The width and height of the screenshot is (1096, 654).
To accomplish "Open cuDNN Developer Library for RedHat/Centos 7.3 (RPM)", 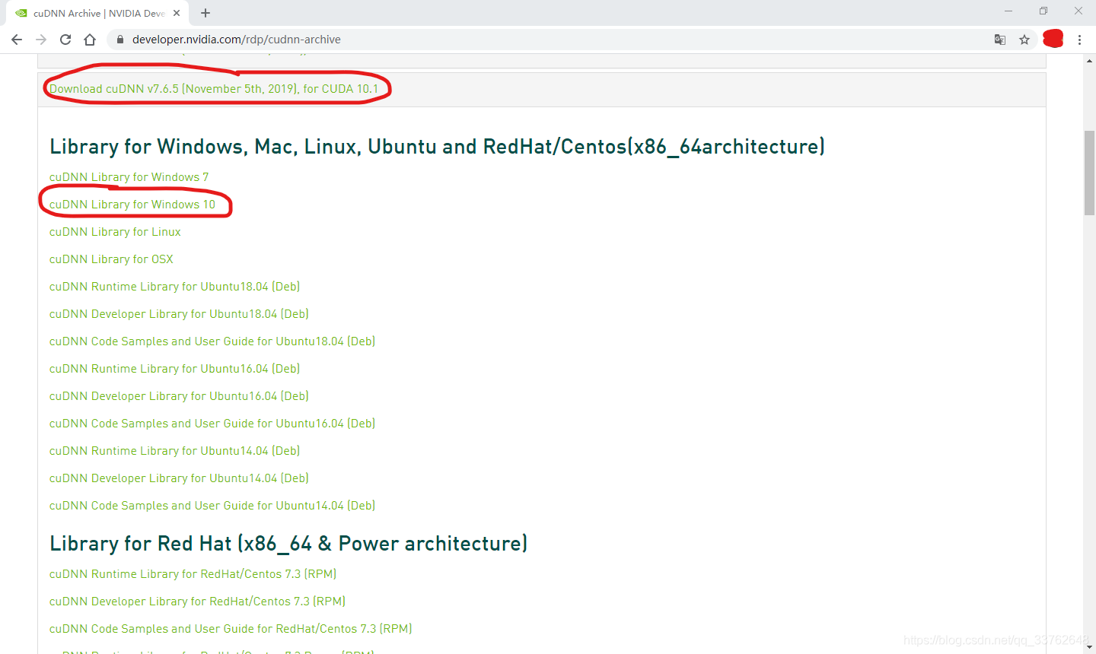I will click(197, 602).
